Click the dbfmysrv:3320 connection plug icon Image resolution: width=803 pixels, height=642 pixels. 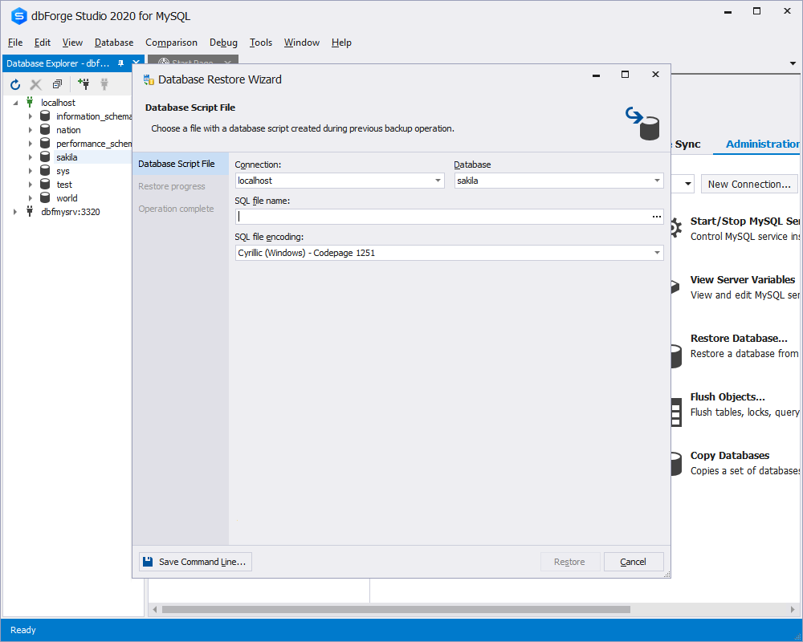[x=31, y=211]
